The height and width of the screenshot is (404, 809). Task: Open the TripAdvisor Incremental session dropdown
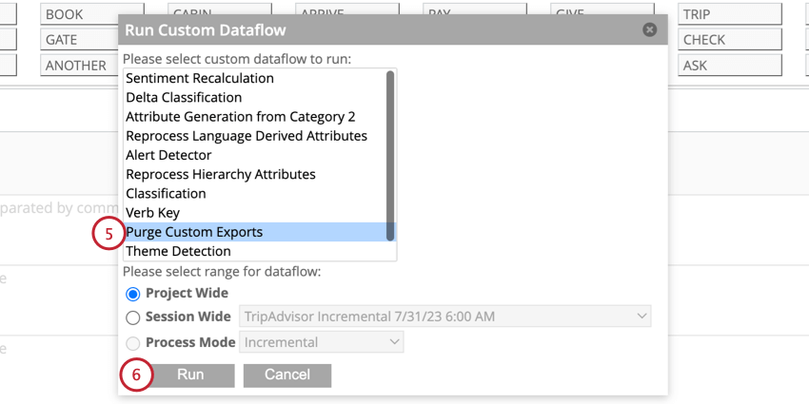(445, 317)
